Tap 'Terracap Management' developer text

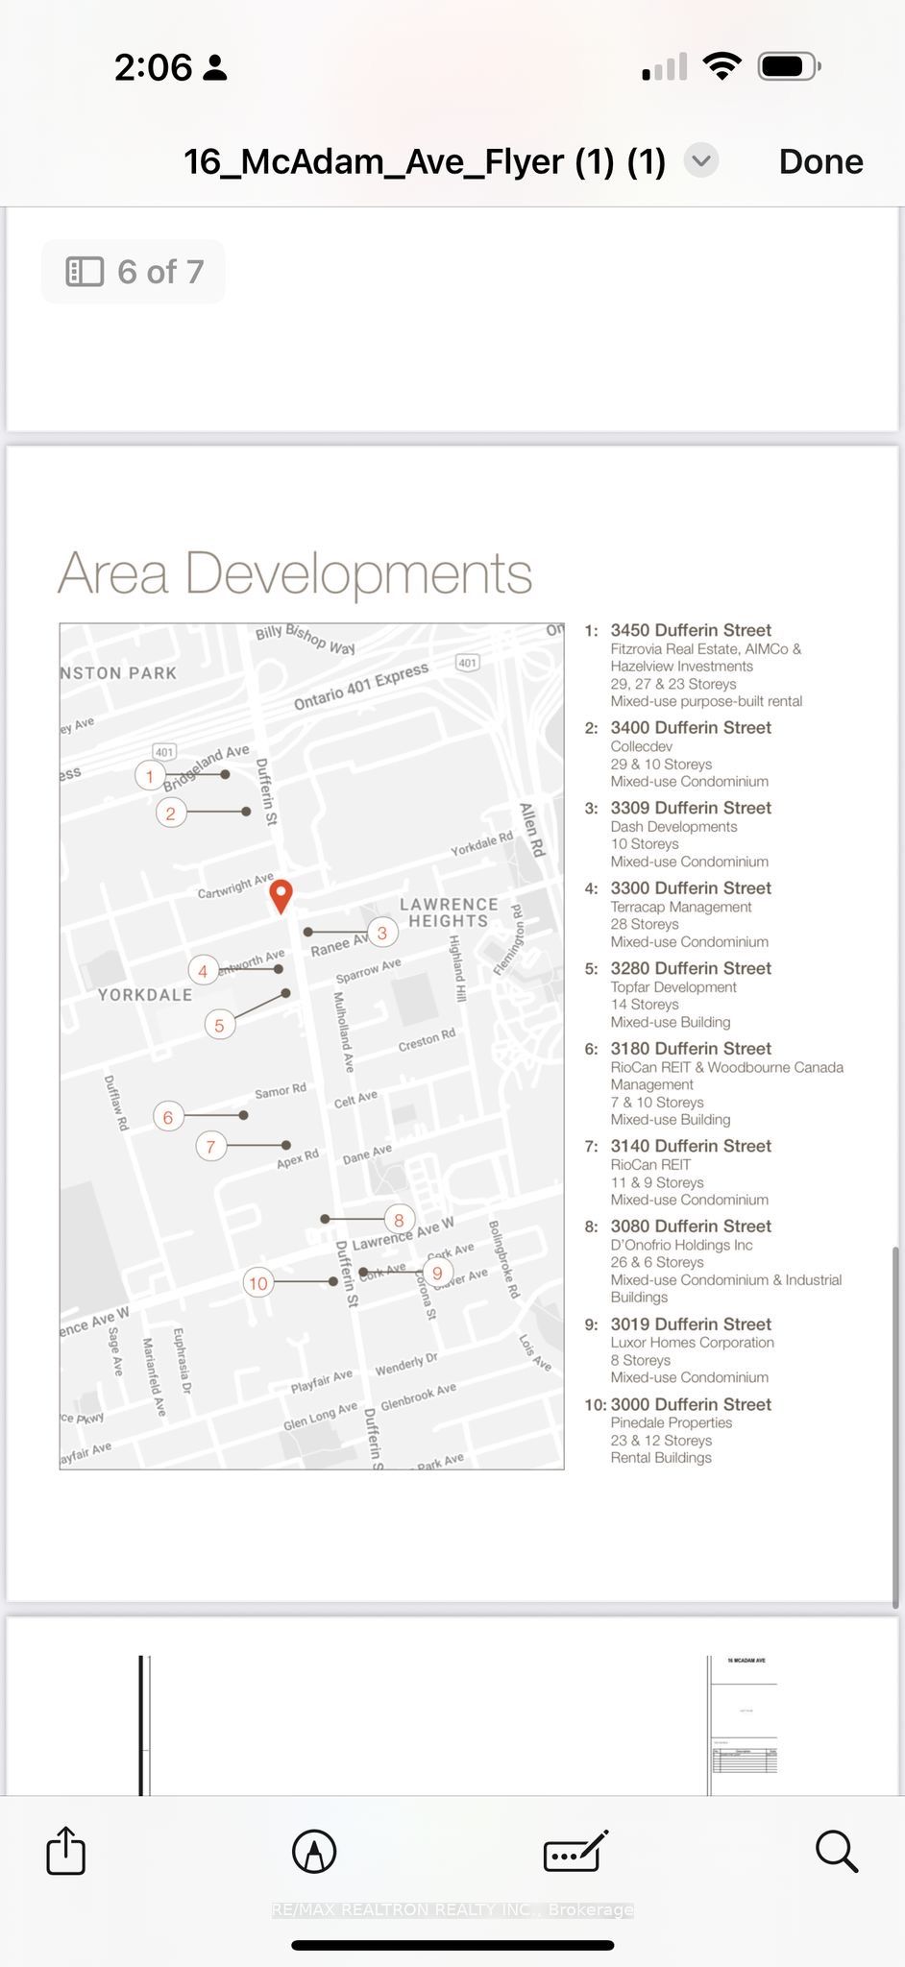pyautogui.click(x=681, y=907)
